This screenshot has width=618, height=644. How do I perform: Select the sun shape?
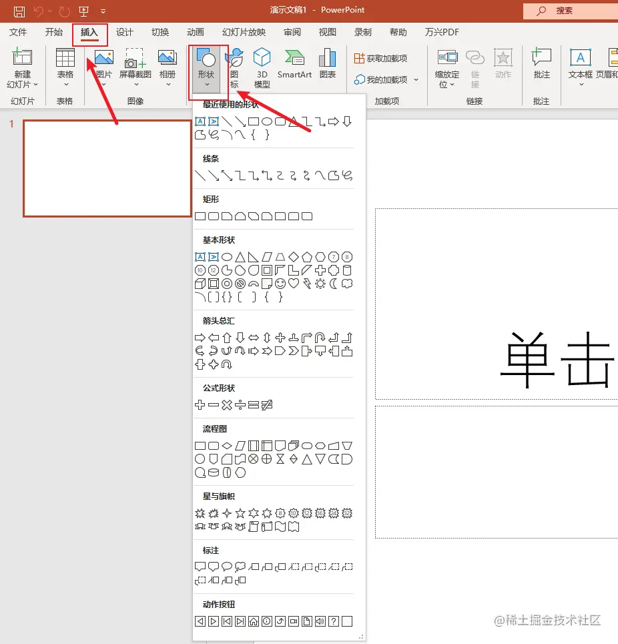320,284
